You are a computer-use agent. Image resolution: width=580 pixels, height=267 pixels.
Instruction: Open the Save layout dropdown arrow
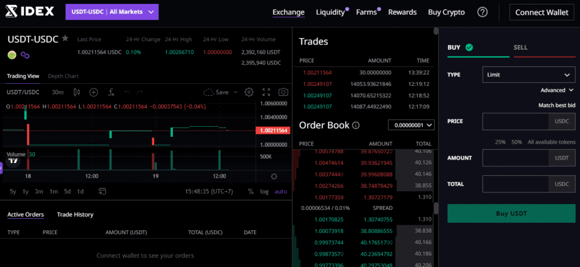pyautogui.click(x=234, y=92)
